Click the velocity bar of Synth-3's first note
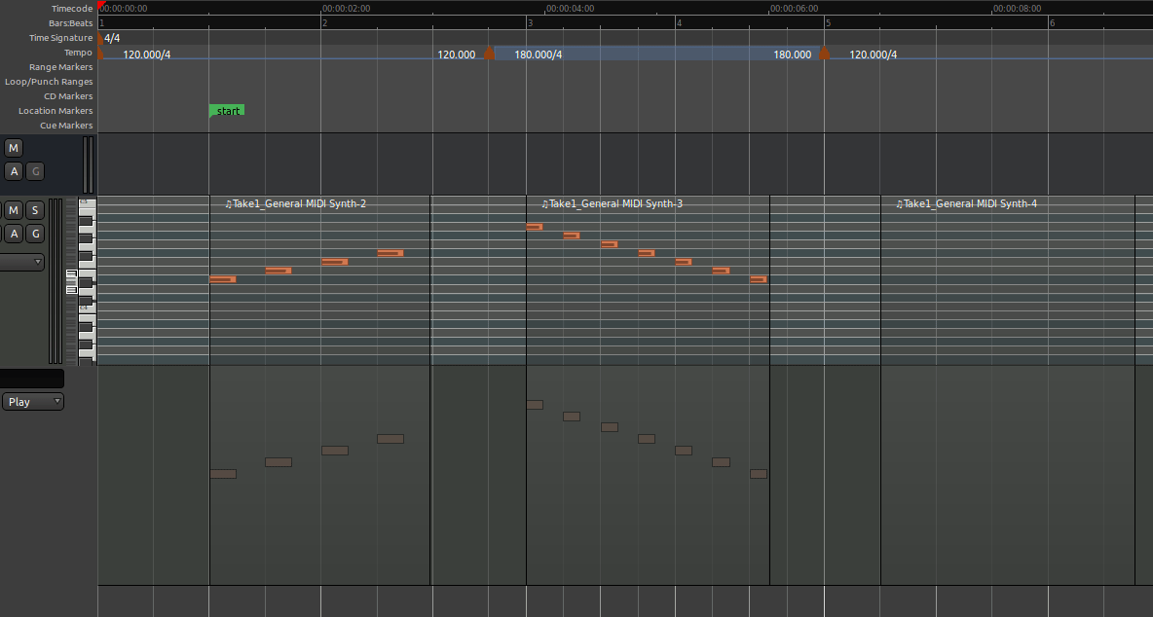Image resolution: width=1153 pixels, height=617 pixels. [534, 405]
